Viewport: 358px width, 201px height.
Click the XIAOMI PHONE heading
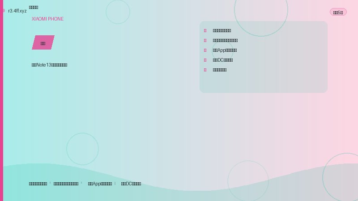(47, 19)
